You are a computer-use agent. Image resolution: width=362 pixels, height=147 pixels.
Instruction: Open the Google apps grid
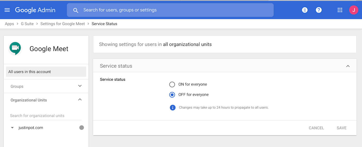coord(340,10)
